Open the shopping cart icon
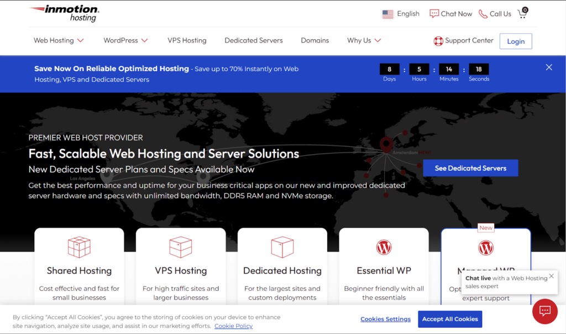The height and width of the screenshot is (334, 566). pos(522,14)
